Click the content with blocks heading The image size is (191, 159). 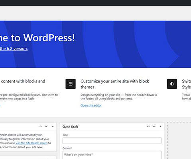pyautogui.click(x=23, y=81)
